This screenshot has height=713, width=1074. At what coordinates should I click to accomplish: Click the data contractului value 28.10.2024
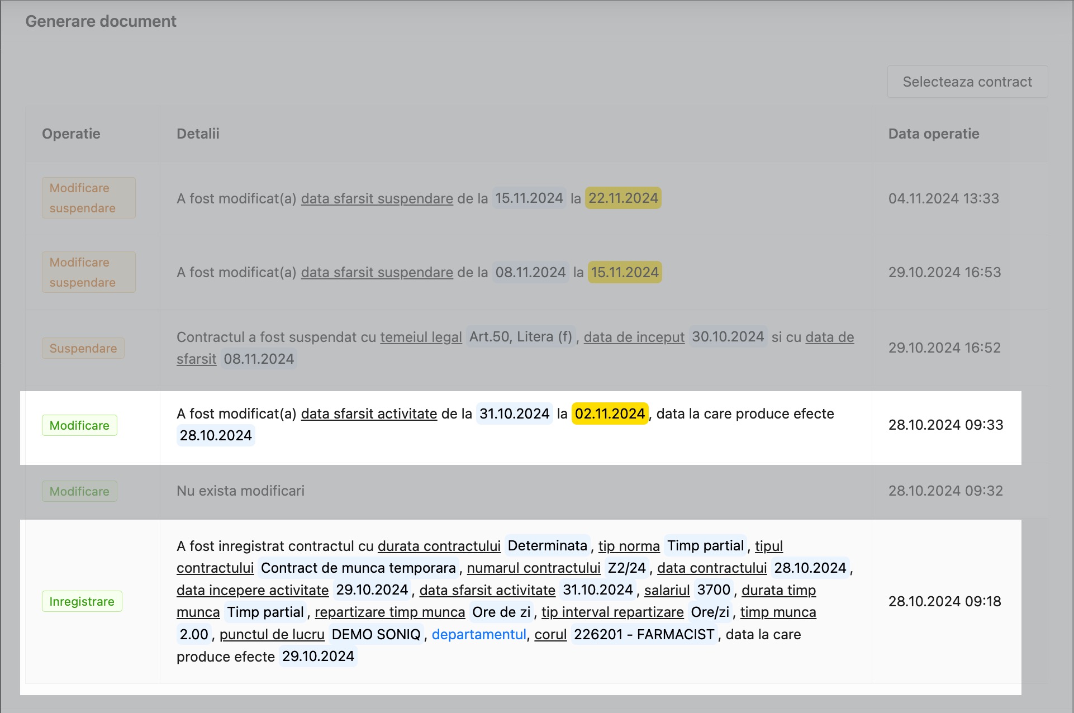(810, 568)
